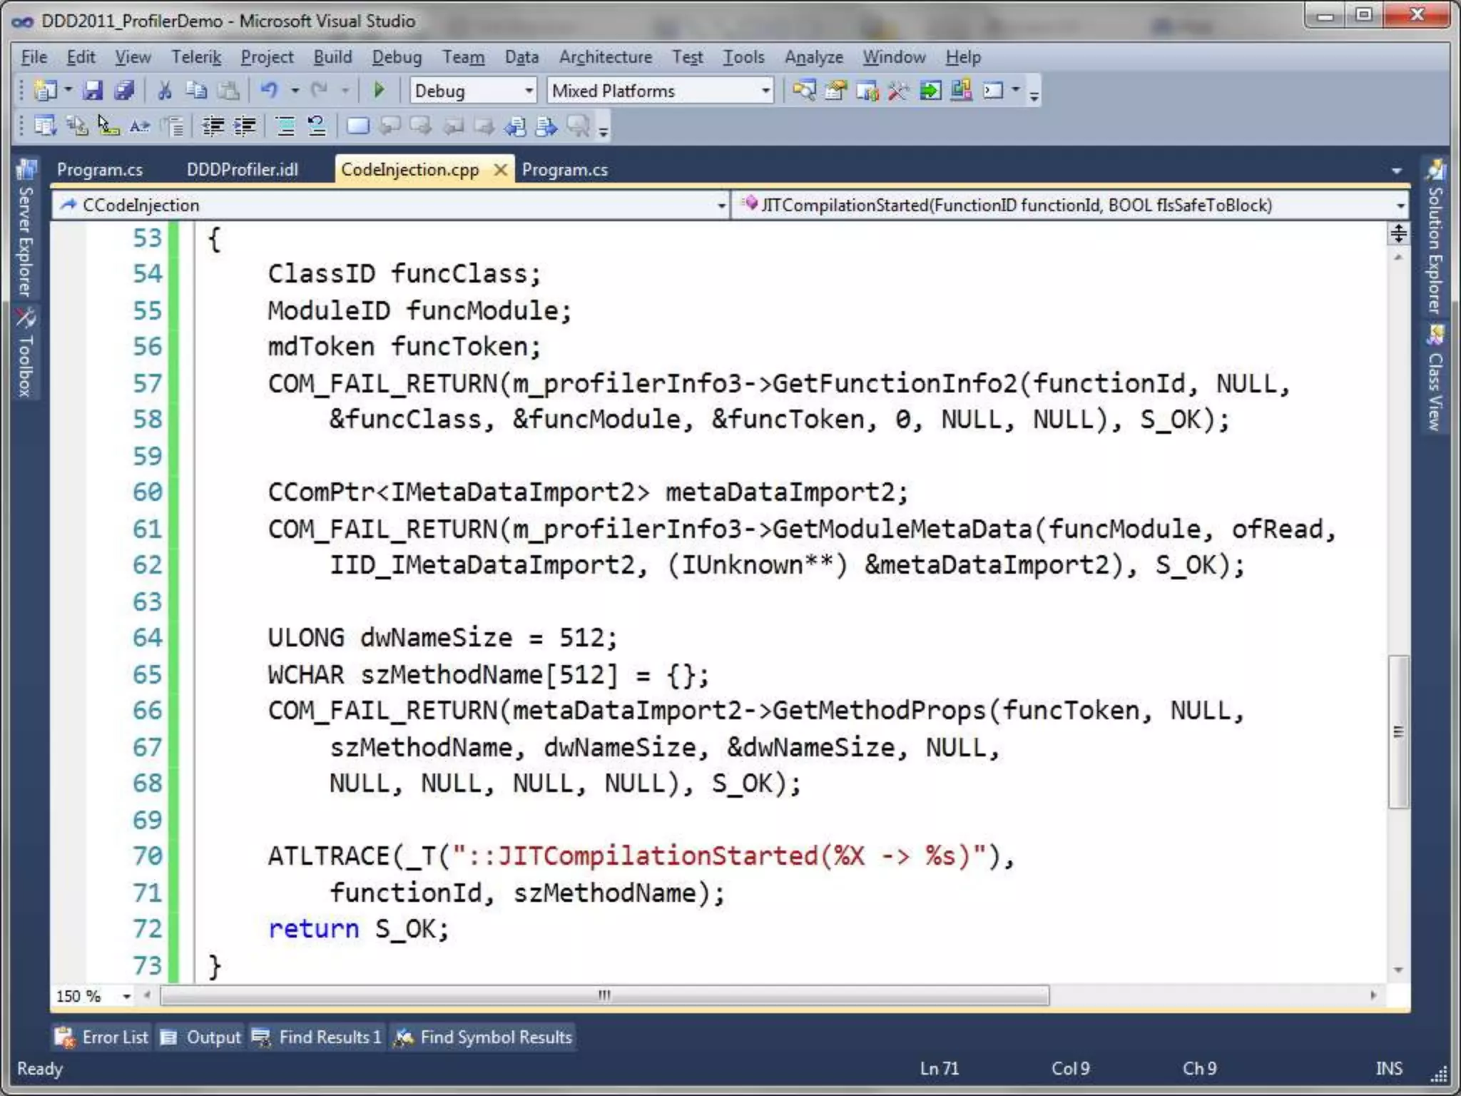Open the Error List panel
This screenshot has height=1096, width=1461.
pos(102,1037)
